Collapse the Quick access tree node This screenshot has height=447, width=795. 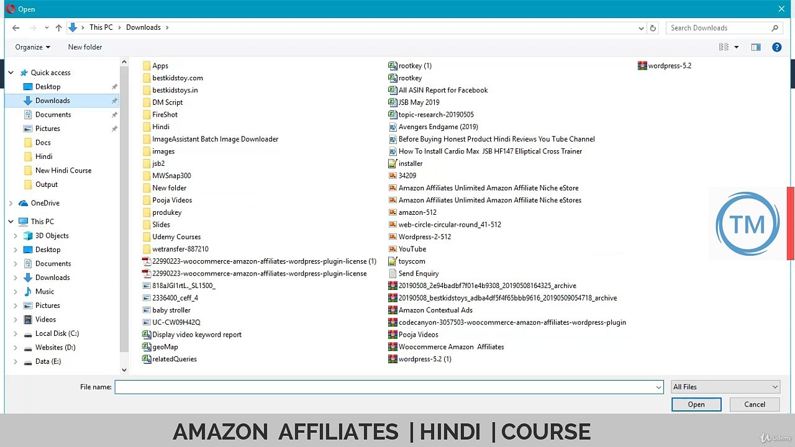click(11, 73)
